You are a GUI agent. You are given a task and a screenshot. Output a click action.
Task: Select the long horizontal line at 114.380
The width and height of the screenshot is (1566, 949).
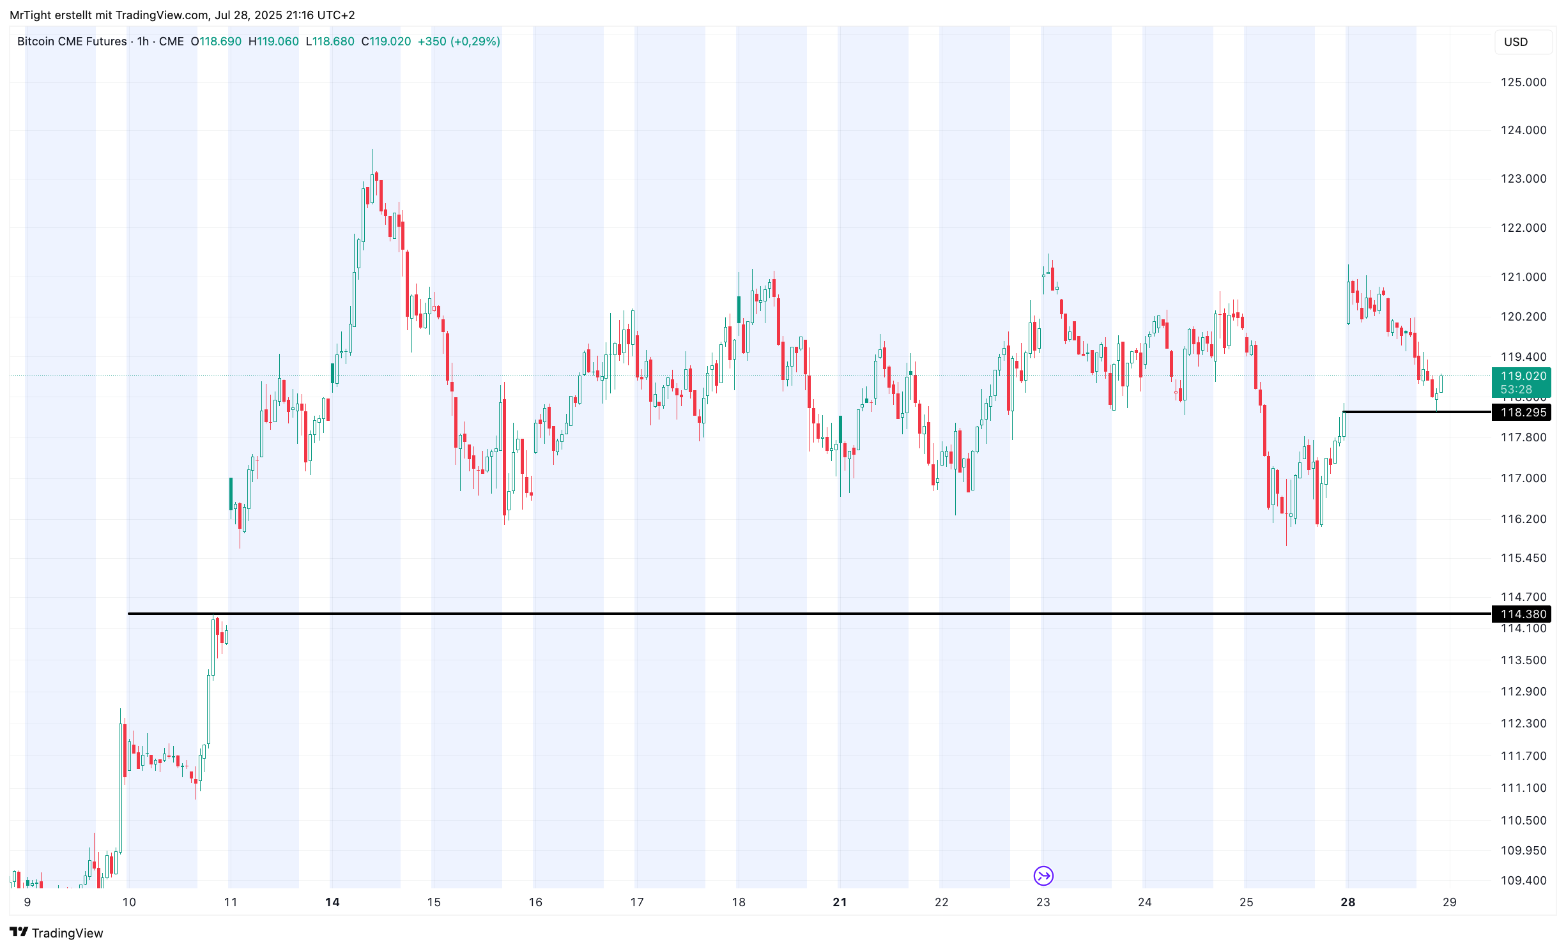click(767, 614)
